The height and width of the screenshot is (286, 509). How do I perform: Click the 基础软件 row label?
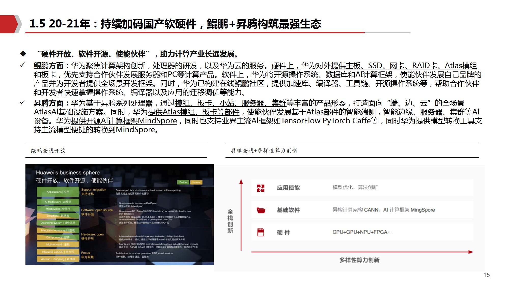pos(288,210)
